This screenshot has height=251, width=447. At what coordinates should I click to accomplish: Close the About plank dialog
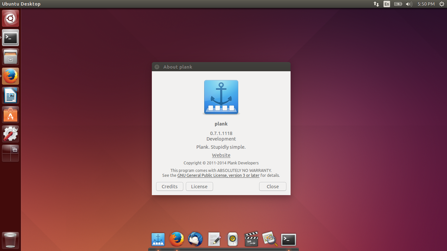click(273, 187)
